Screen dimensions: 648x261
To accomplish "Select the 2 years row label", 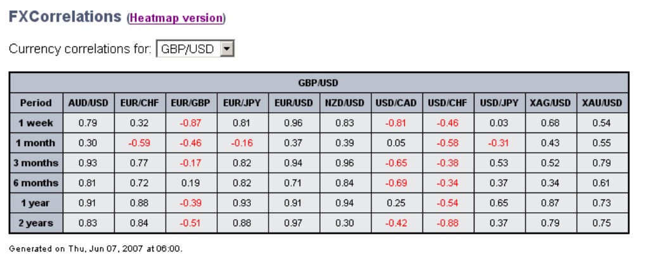I will point(36,224).
